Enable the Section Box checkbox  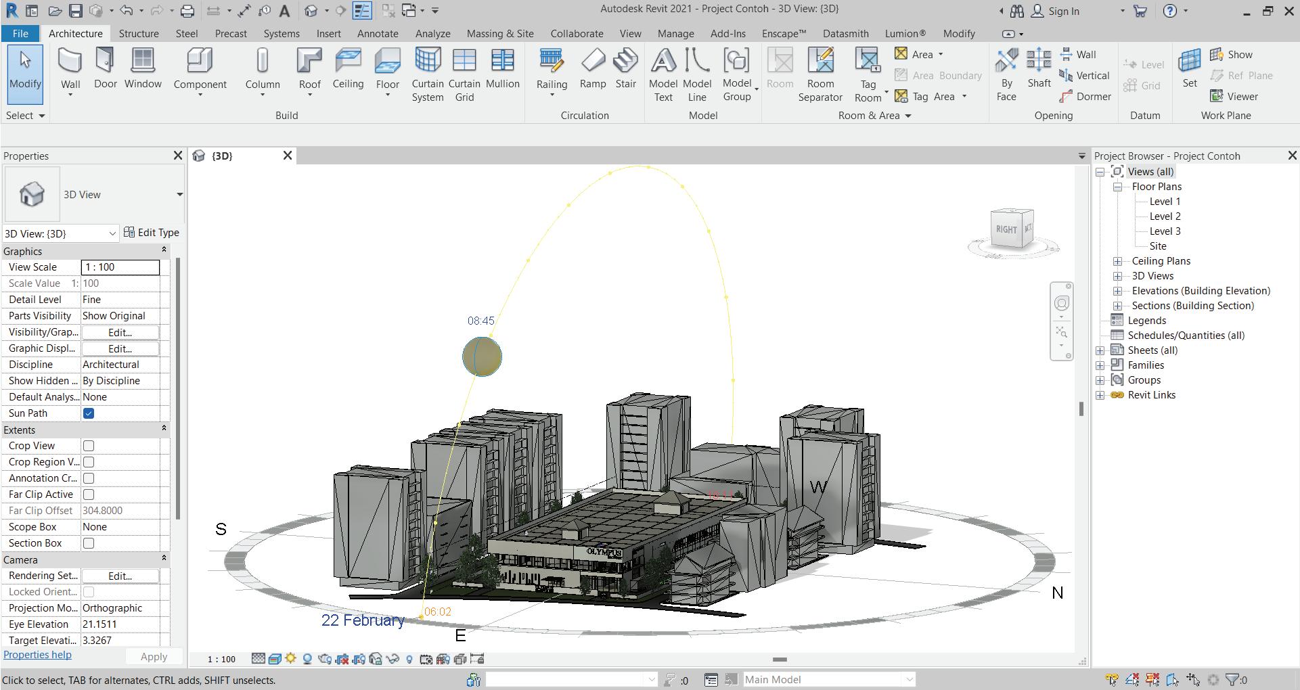tap(89, 543)
